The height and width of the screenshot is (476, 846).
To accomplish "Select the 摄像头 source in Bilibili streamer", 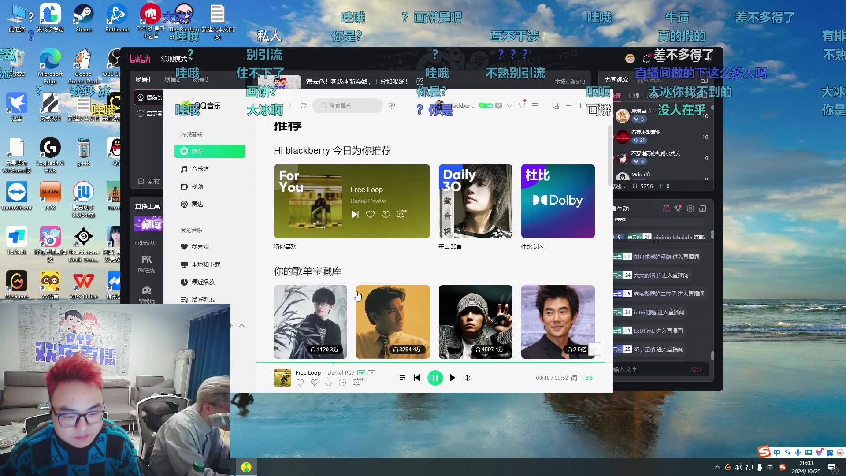I will pyautogui.click(x=149, y=97).
